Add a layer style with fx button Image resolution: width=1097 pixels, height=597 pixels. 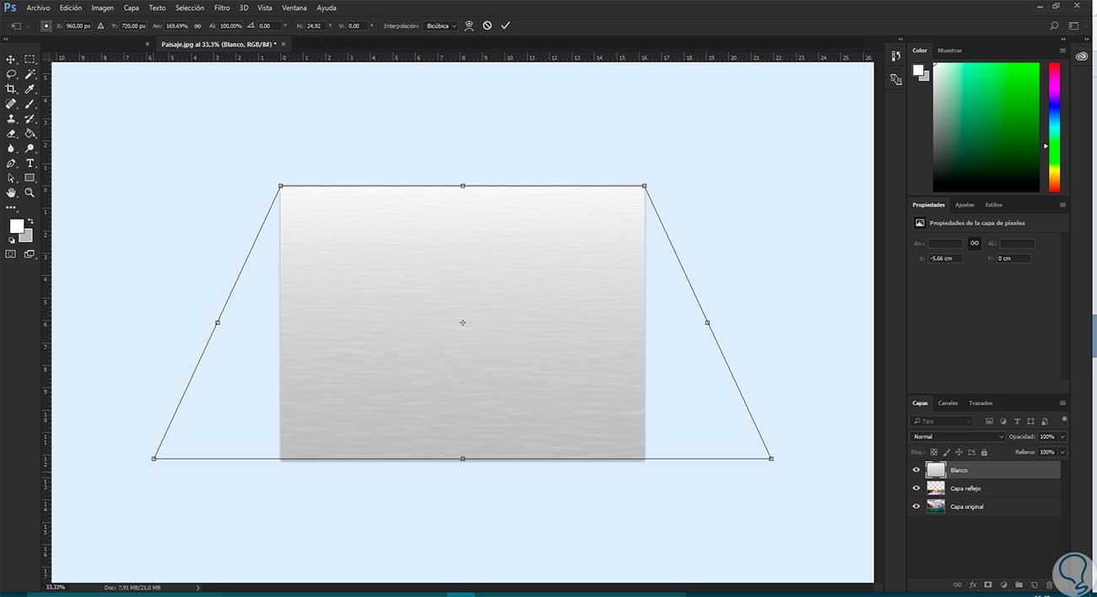click(972, 584)
